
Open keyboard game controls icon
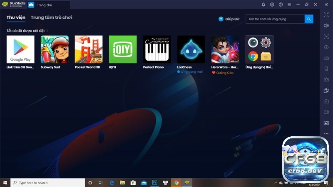point(326,58)
